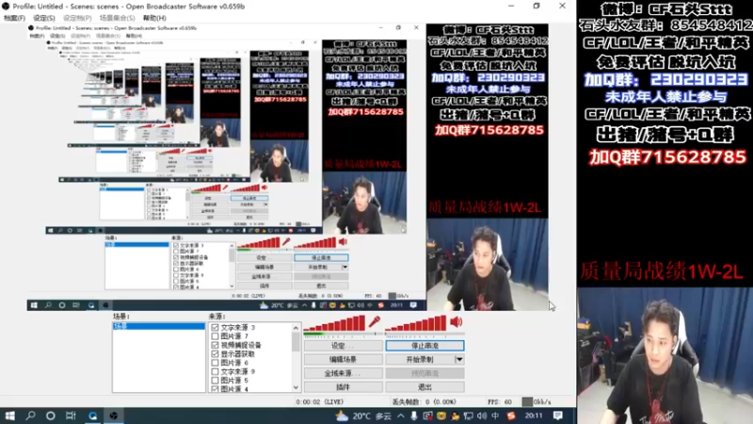Toggle the 中 input method indicator
753x424 pixels.
[x=495, y=416]
